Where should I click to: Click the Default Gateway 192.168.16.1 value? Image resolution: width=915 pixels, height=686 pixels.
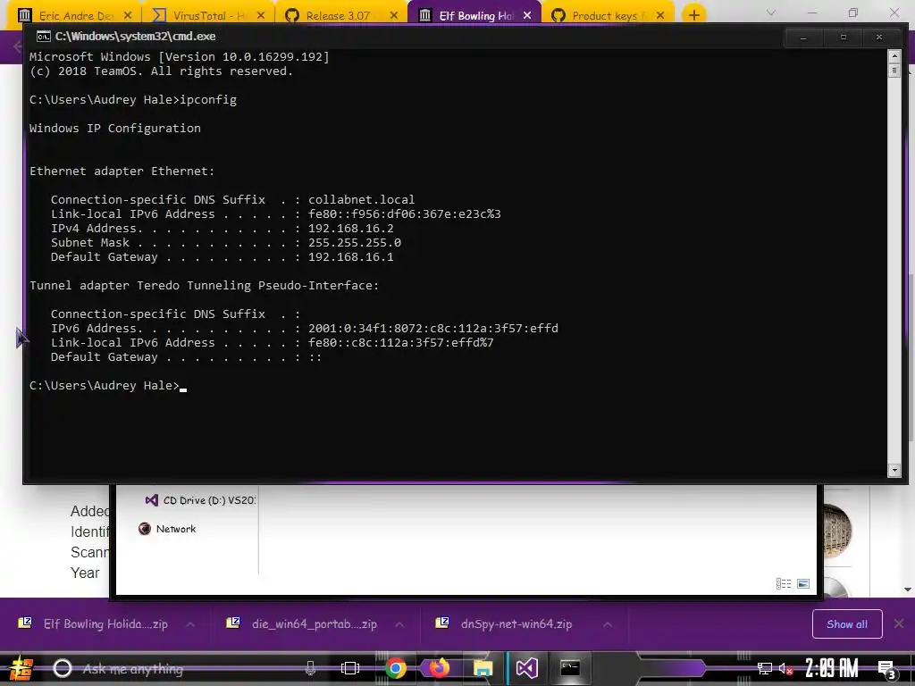coord(350,256)
